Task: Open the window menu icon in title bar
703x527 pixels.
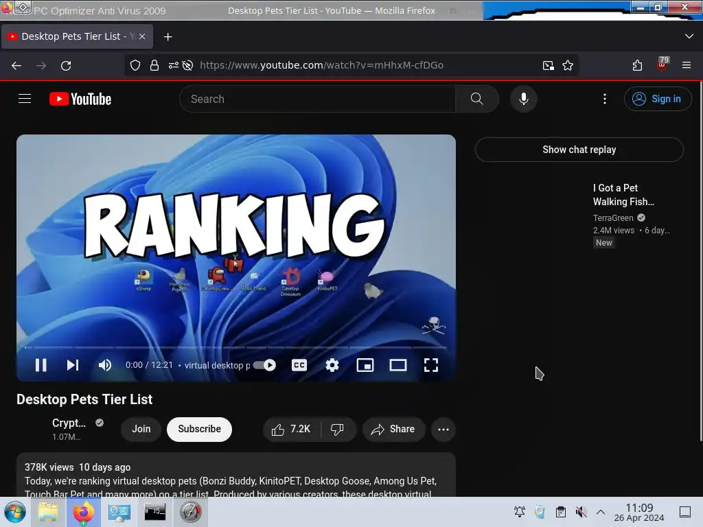Action: click(23, 7)
